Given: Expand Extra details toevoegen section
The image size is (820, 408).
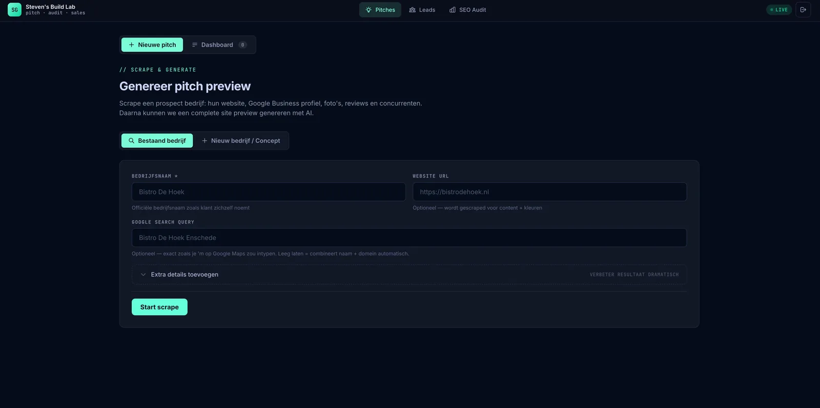Looking at the screenshot, I should [x=409, y=274].
